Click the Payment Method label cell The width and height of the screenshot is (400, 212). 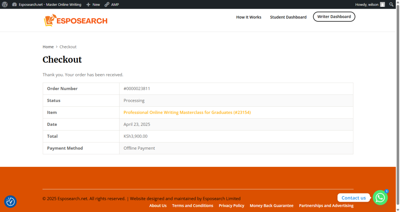tap(81, 148)
